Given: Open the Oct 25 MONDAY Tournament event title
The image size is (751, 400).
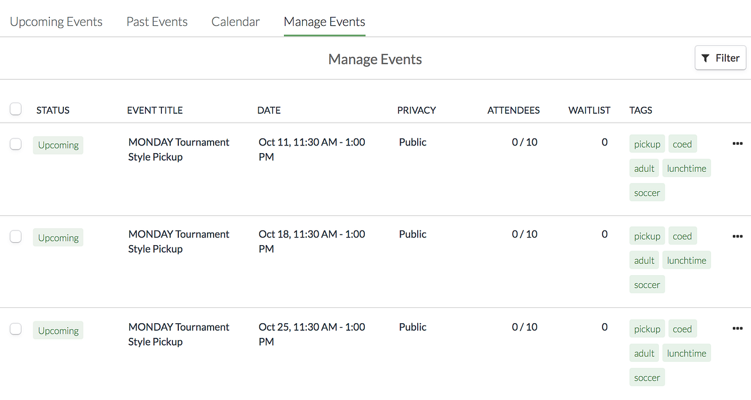Looking at the screenshot, I should coord(179,334).
